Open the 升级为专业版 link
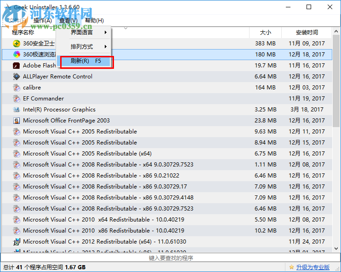341x272 pixels. (313, 267)
